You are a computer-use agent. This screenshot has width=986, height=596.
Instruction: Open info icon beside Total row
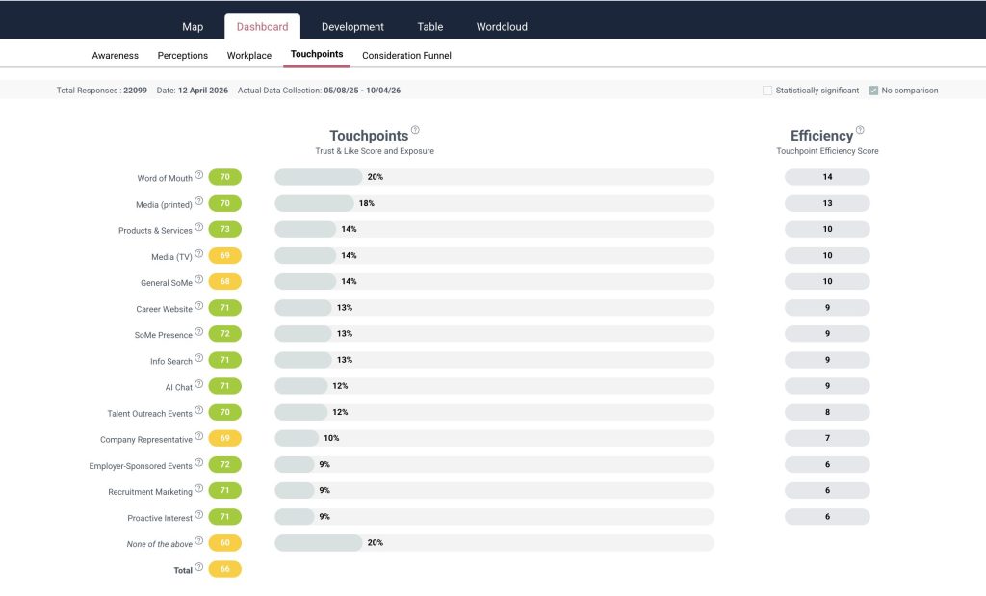coord(199,567)
